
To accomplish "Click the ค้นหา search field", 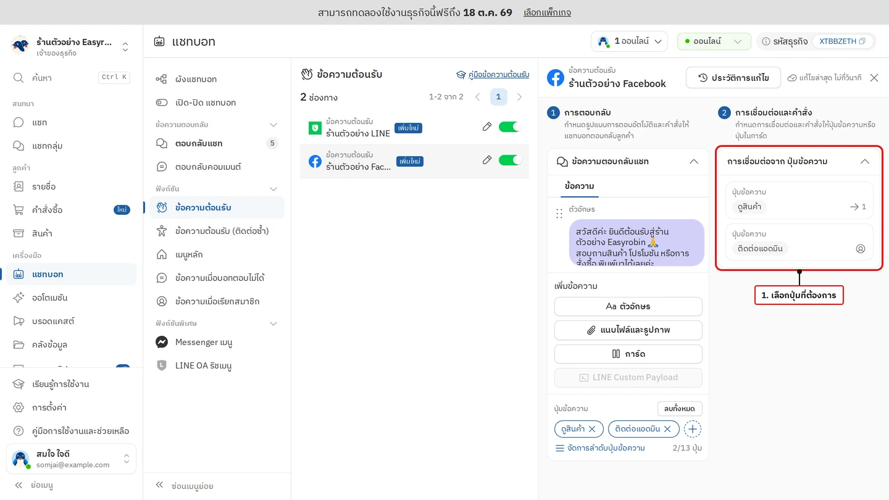I will 72,78.
